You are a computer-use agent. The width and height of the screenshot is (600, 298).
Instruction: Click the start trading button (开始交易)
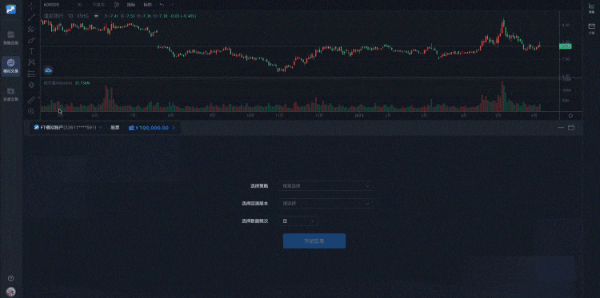pyautogui.click(x=314, y=241)
